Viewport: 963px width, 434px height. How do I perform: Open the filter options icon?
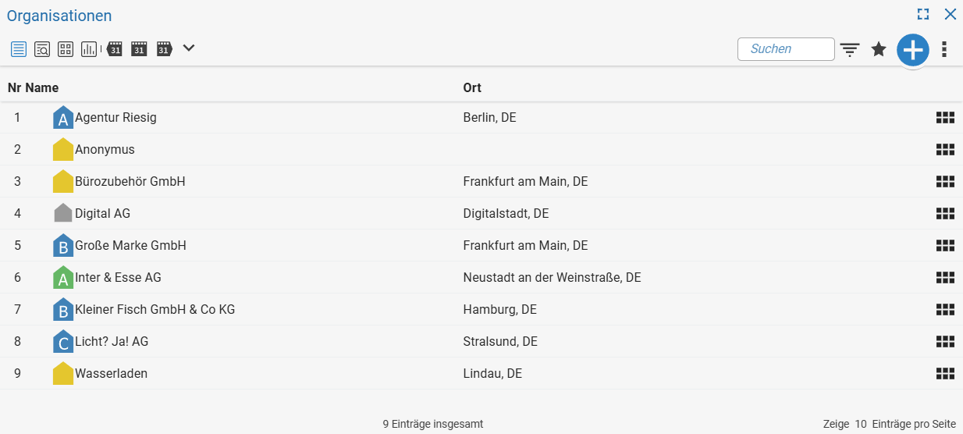pyautogui.click(x=850, y=50)
